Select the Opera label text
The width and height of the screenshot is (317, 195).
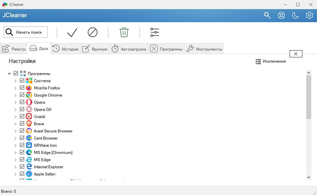click(x=39, y=102)
